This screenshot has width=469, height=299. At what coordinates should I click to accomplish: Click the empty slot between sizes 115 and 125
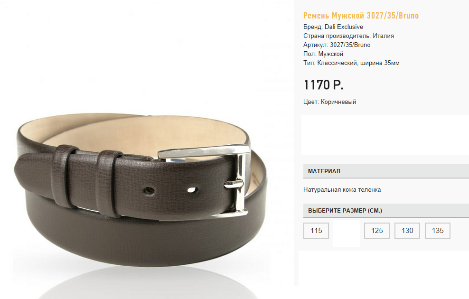[x=347, y=234]
